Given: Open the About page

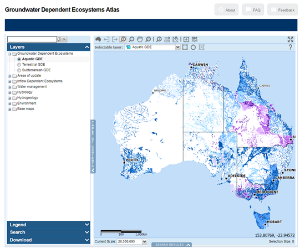Looking at the screenshot, I should (x=226, y=10).
